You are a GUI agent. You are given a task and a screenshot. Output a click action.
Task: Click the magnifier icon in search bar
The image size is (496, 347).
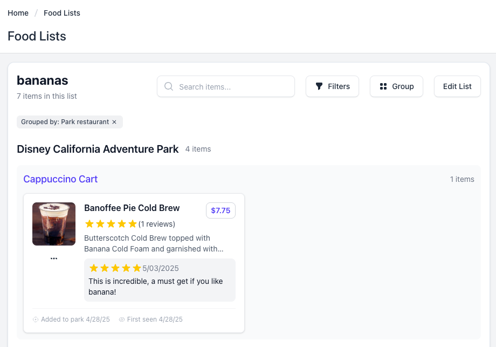tap(169, 86)
